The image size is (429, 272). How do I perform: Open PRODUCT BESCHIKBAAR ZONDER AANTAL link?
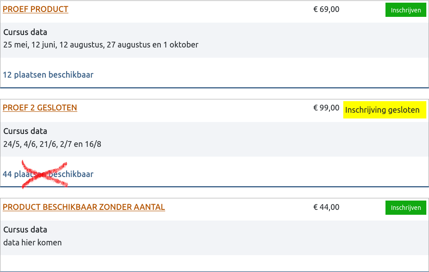pos(84,207)
